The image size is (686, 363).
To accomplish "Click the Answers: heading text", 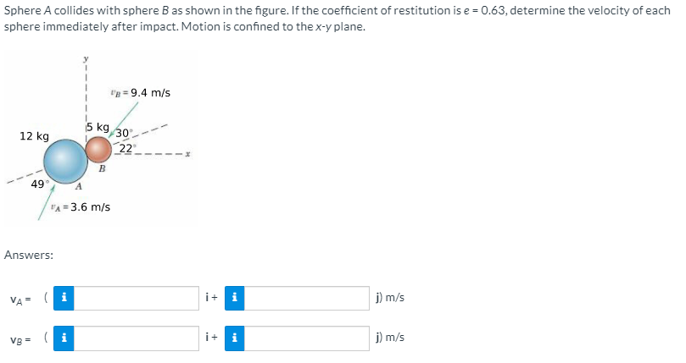I will coord(29,255).
